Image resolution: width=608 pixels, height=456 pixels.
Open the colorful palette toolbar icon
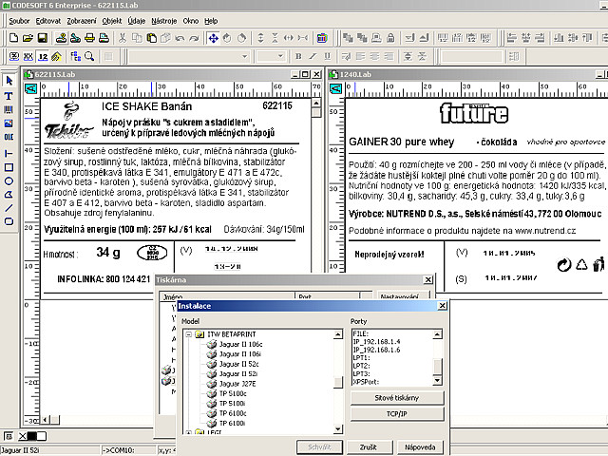point(322,38)
